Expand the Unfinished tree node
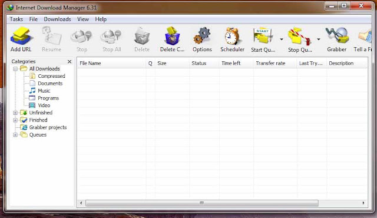This screenshot has width=377, height=218. 15,113
